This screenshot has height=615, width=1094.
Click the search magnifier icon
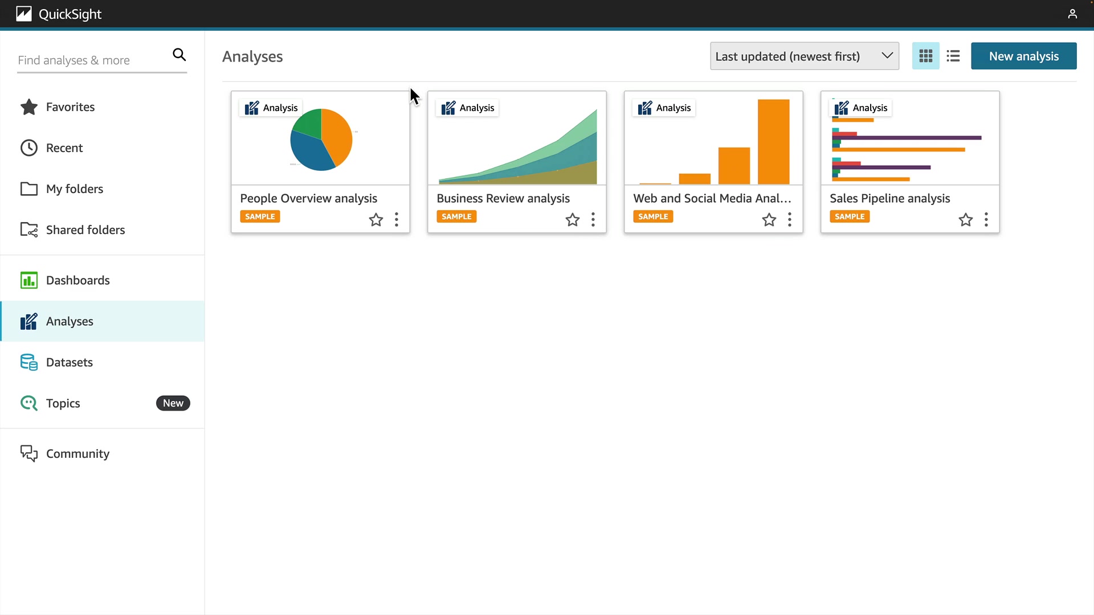179,55
